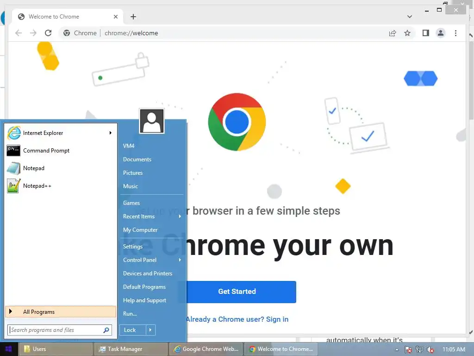
Task: Open Notepad from Start menu
Action: pyautogui.click(x=61, y=168)
